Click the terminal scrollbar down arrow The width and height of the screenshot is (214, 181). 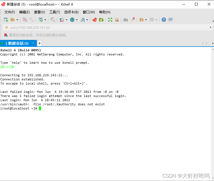[213, 178]
